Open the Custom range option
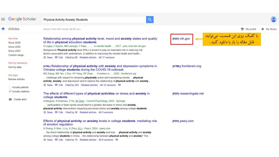The height and width of the screenshot is (157, 279). click(17, 55)
